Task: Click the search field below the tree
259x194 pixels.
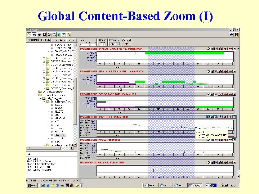Action: click(x=52, y=154)
